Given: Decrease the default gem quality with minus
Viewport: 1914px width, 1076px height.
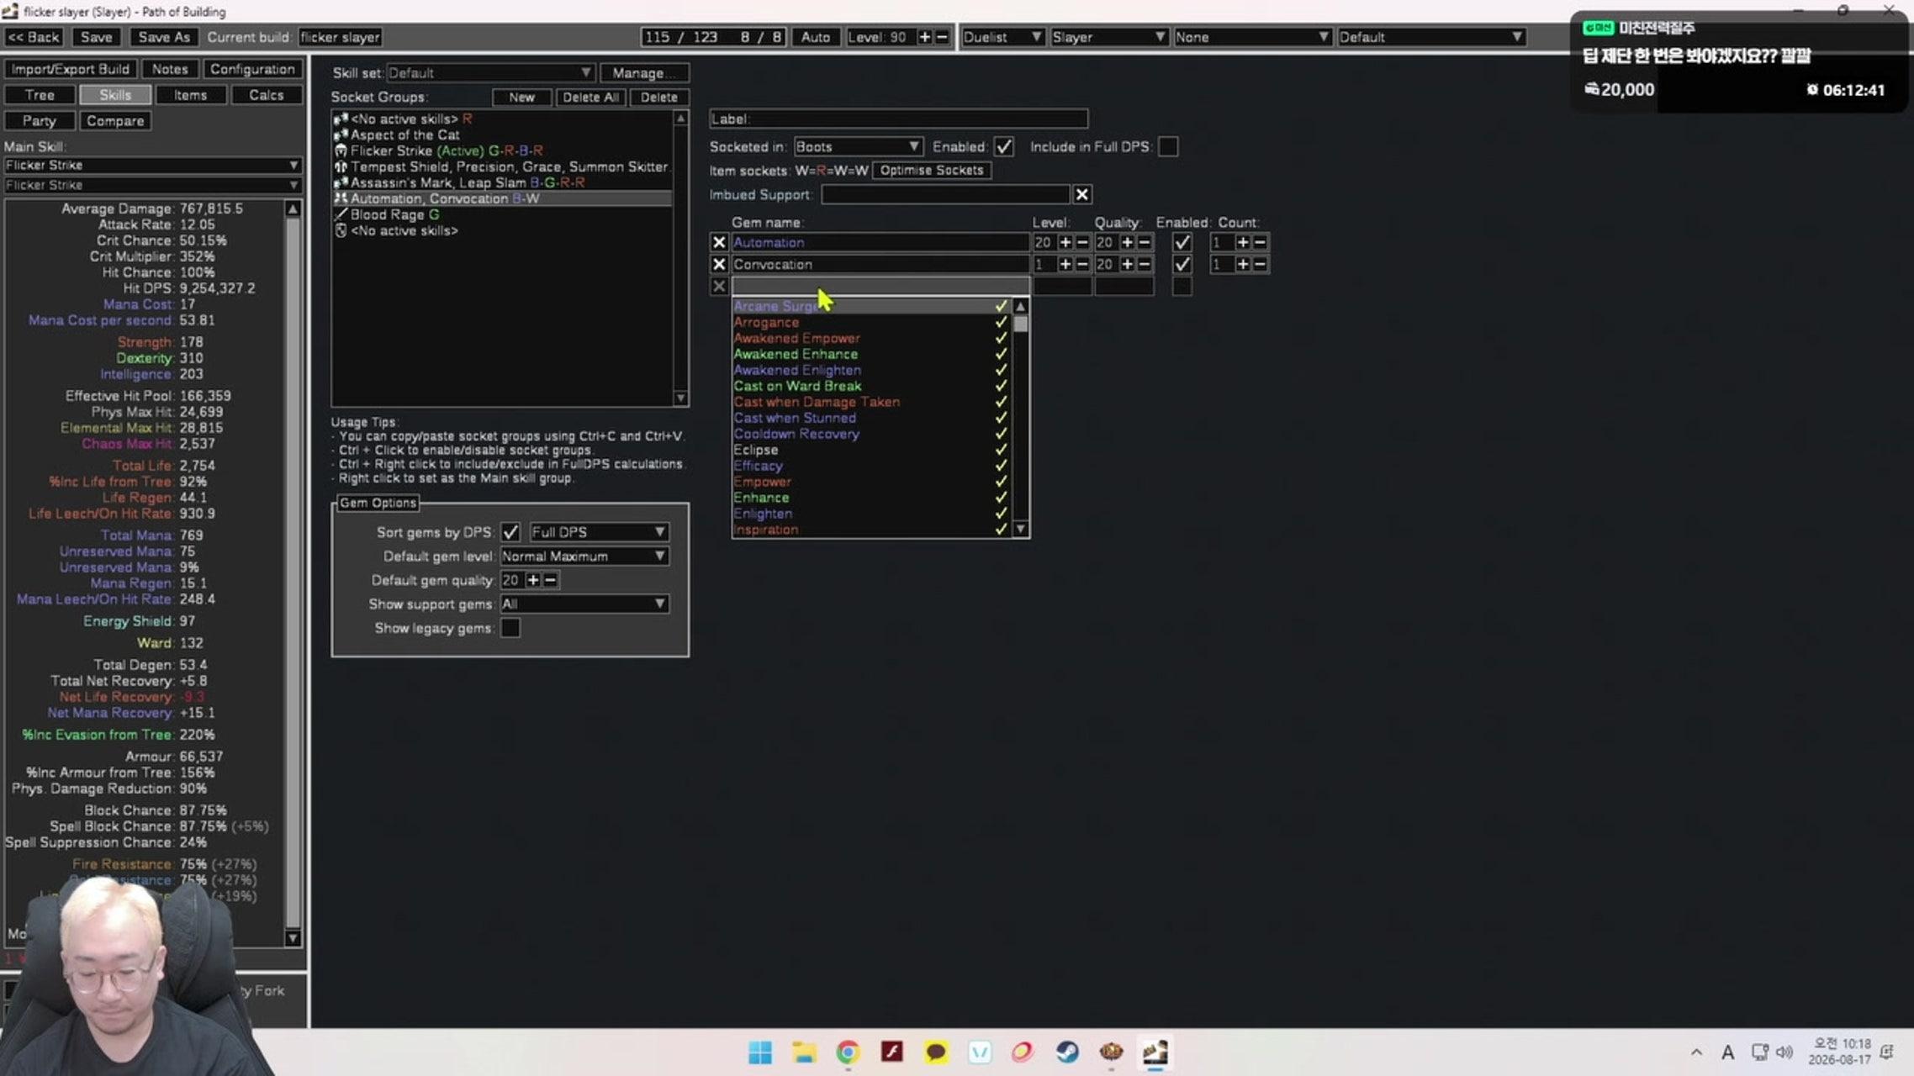Looking at the screenshot, I should (x=551, y=580).
